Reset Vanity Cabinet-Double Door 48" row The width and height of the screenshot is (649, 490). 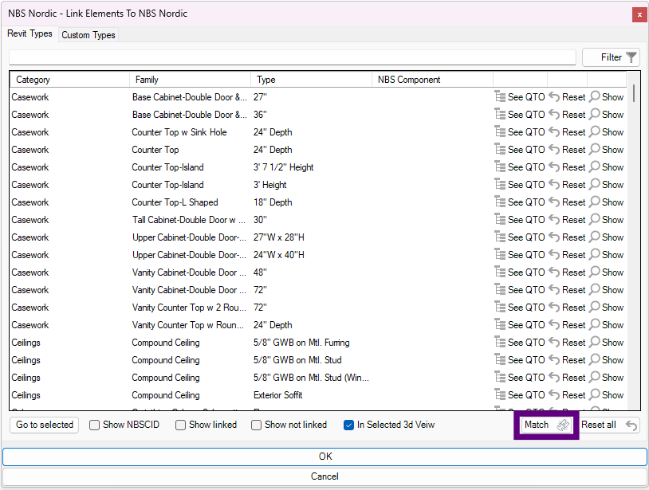coord(567,272)
